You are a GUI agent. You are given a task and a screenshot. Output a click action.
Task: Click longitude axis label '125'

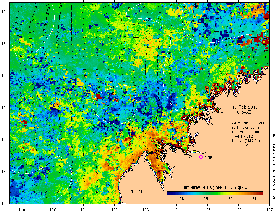tap(208, 210)
